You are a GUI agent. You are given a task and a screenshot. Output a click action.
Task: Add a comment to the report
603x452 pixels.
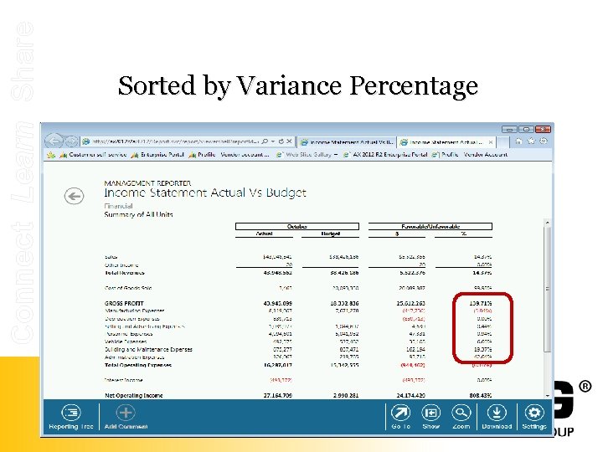[126, 417]
